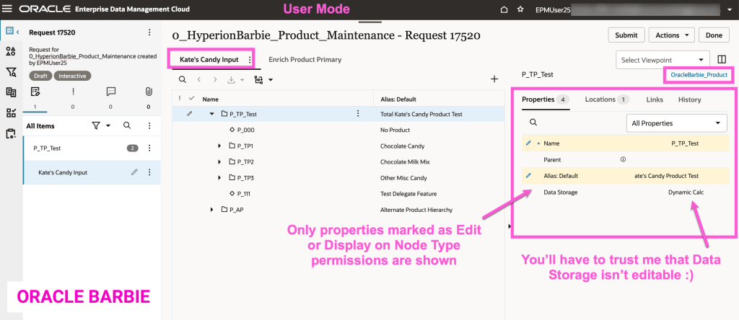The image size is (739, 320).
Task: Click the search icon in Properties panel
Action: point(533,123)
